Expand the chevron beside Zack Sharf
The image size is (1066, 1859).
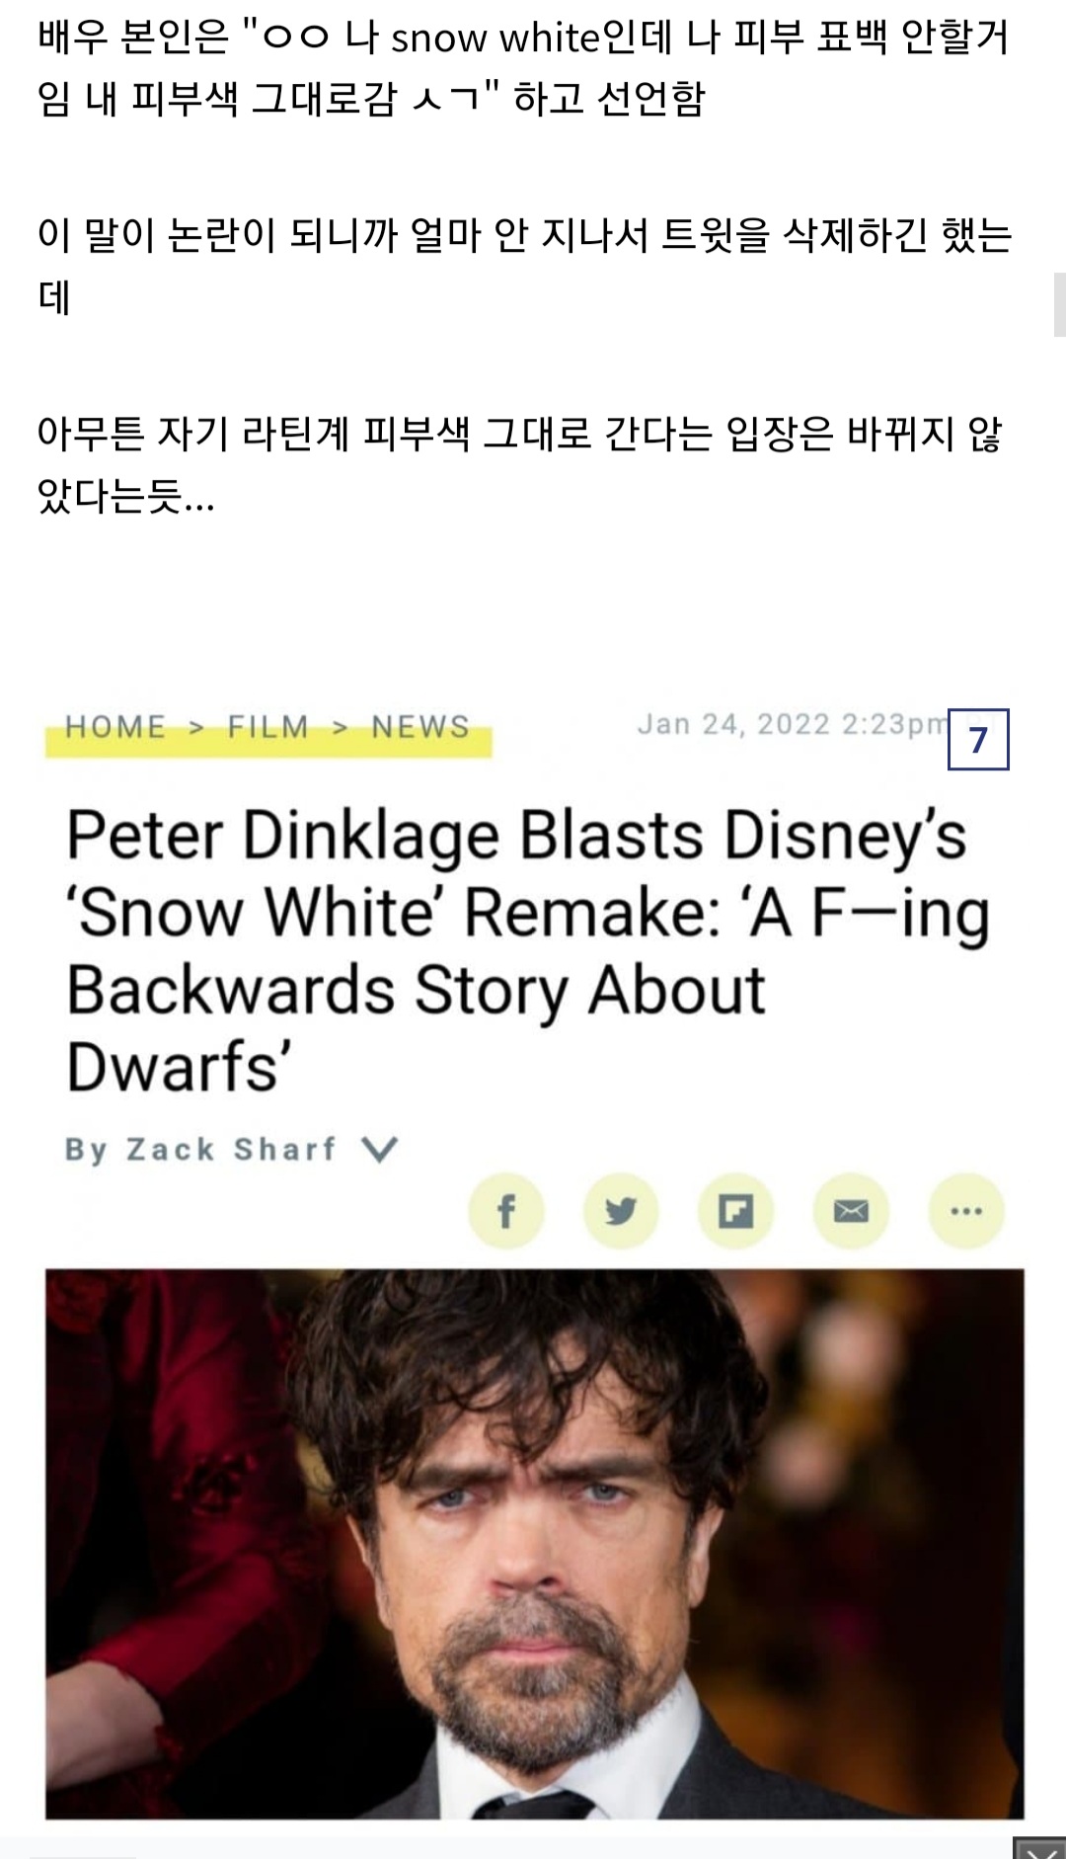pyautogui.click(x=379, y=1149)
